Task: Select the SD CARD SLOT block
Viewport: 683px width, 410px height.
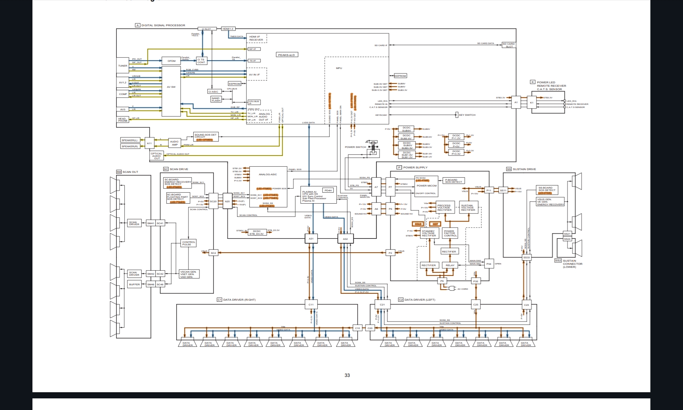Action: coord(508,45)
